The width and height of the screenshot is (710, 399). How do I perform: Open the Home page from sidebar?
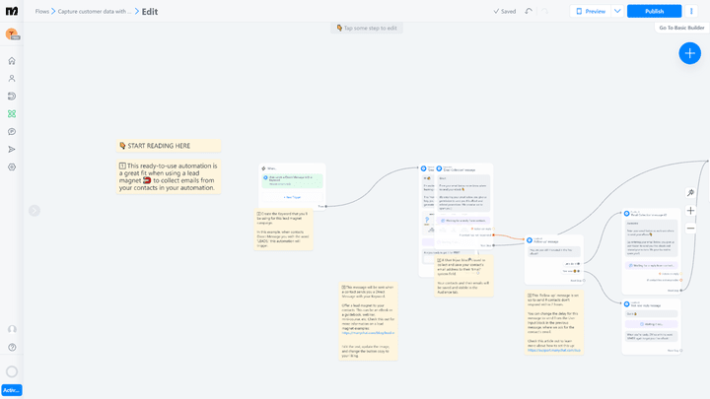[12, 61]
